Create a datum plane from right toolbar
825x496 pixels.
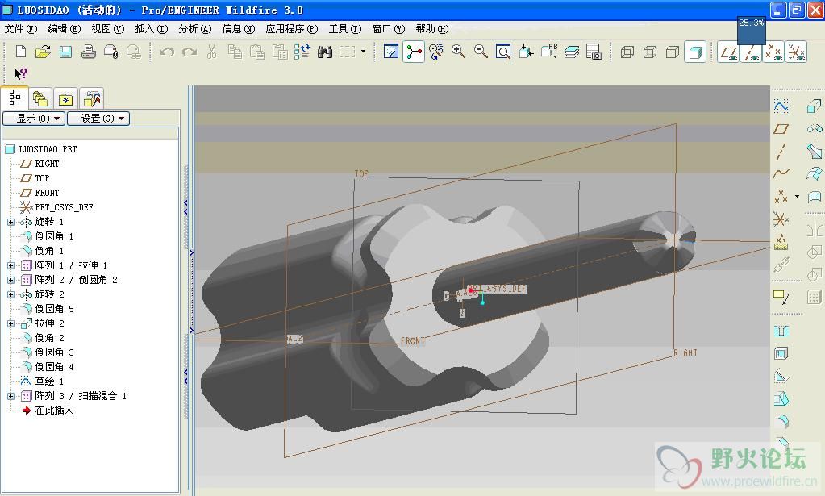(x=781, y=129)
